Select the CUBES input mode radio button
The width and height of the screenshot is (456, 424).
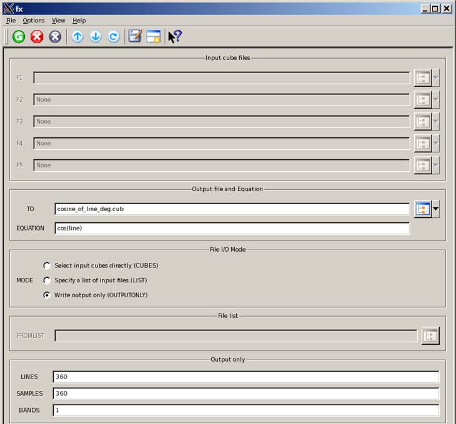[47, 265]
